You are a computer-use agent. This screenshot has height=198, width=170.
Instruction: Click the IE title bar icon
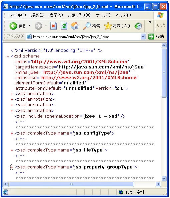click(x=6, y=6)
